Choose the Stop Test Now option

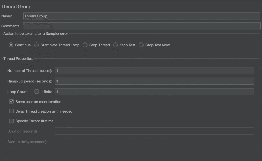141,45
